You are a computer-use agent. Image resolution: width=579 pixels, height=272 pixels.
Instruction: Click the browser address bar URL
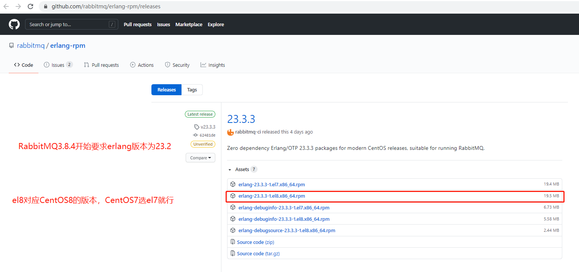coord(106,6)
